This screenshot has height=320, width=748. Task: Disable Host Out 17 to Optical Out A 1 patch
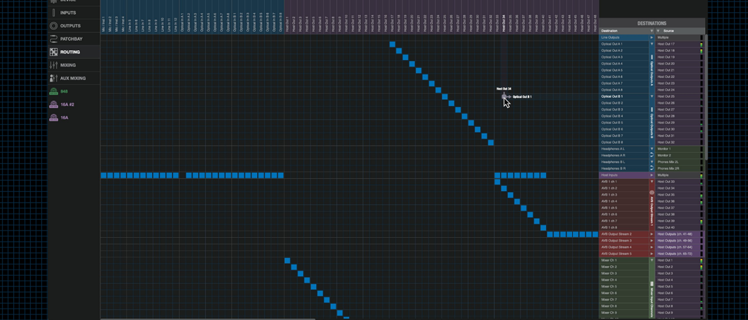392,45
